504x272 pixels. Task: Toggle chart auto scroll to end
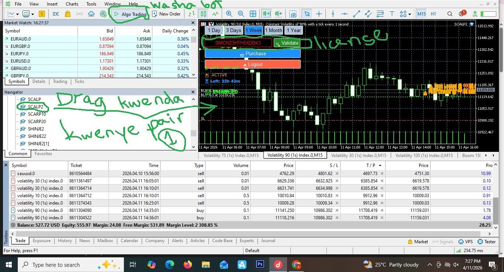[266, 14]
